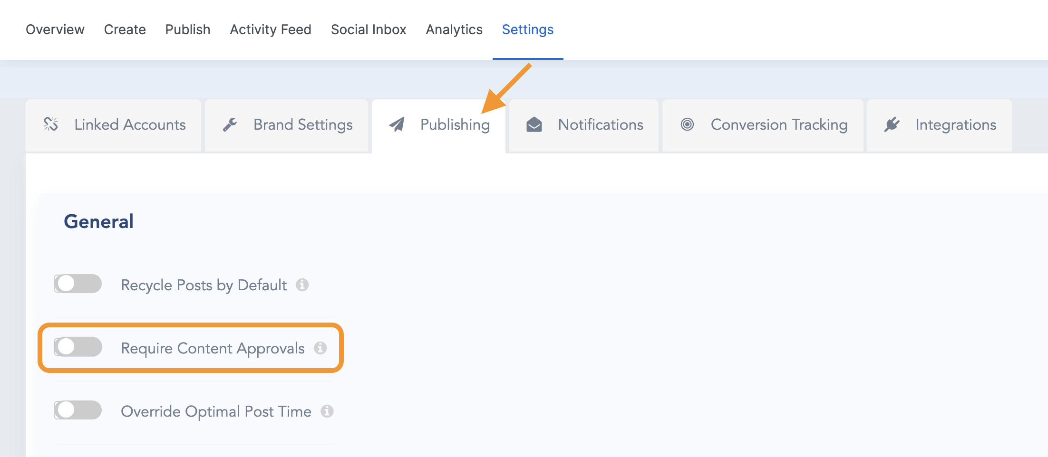The height and width of the screenshot is (457, 1048).
Task: Click the Create link
Action: [x=125, y=29]
